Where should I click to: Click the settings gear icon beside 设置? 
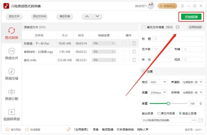click(x=143, y=71)
